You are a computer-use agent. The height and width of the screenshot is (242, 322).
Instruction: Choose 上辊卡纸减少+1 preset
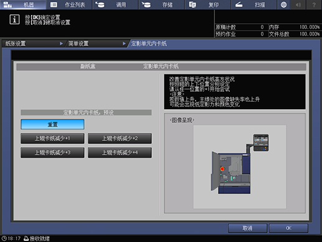coord(52,138)
